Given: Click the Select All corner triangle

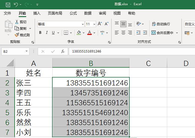Looking at the screenshot, I should click(10, 63).
